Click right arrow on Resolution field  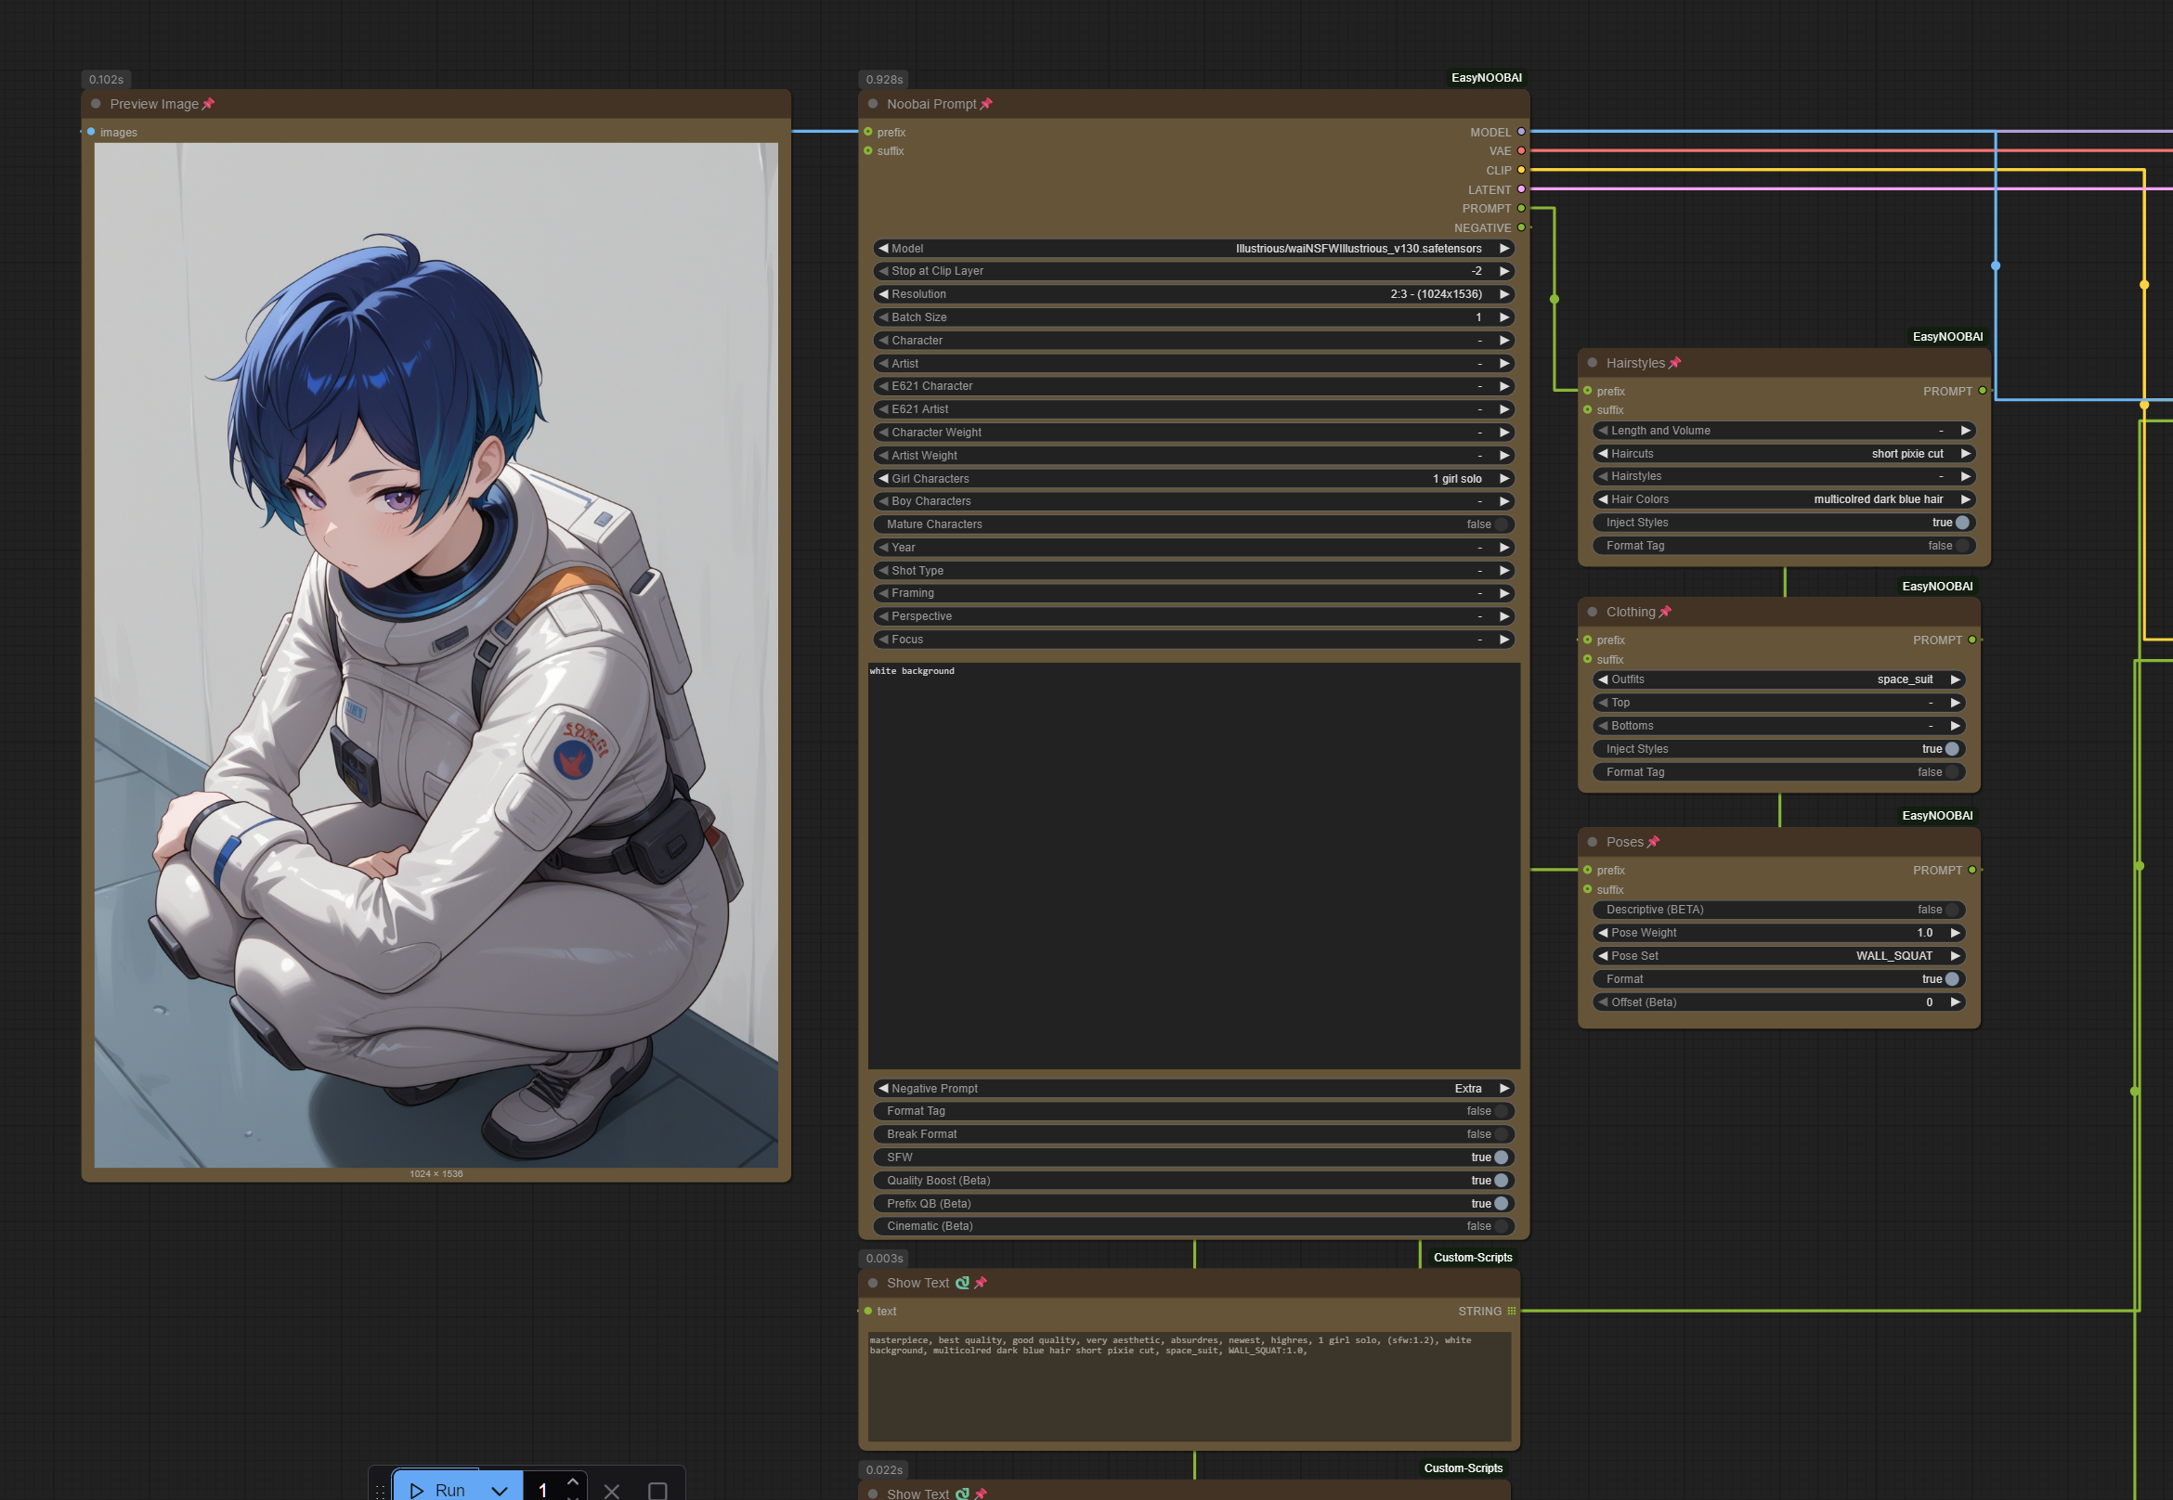[1504, 294]
